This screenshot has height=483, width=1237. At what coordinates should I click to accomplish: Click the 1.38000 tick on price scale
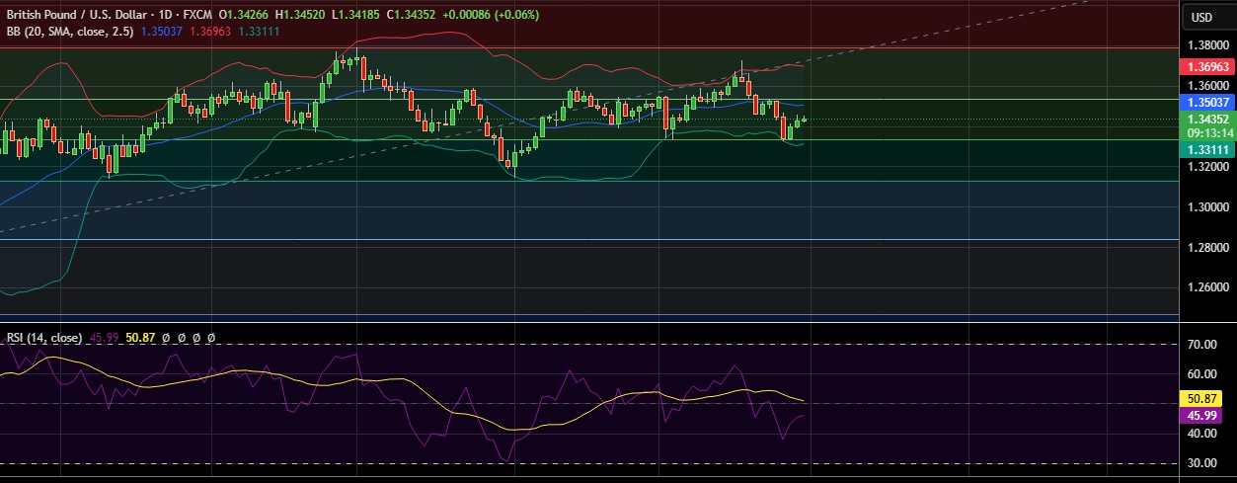(1207, 45)
